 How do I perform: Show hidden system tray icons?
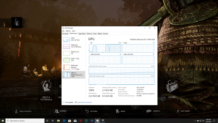(195, 121)
